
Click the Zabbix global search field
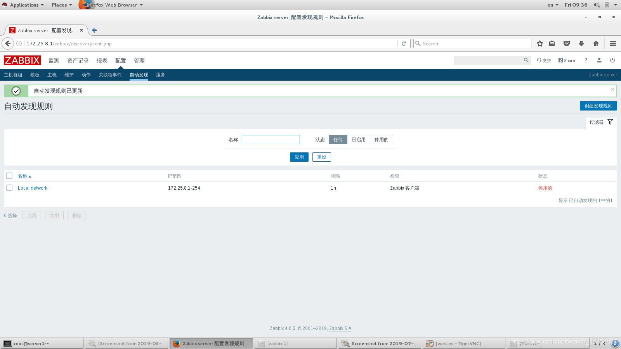pos(488,60)
